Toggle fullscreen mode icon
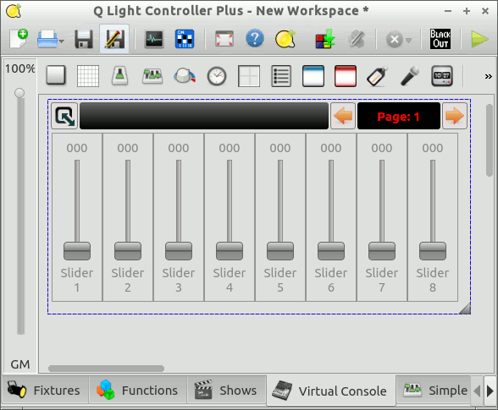The width and height of the screenshot is (498, 410). (224, 39)
